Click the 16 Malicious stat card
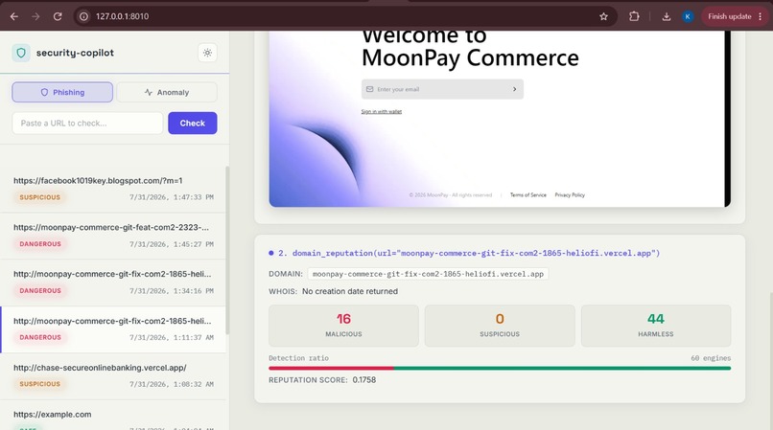The height and width of the screenshot is (430, 773). [343, 326]
